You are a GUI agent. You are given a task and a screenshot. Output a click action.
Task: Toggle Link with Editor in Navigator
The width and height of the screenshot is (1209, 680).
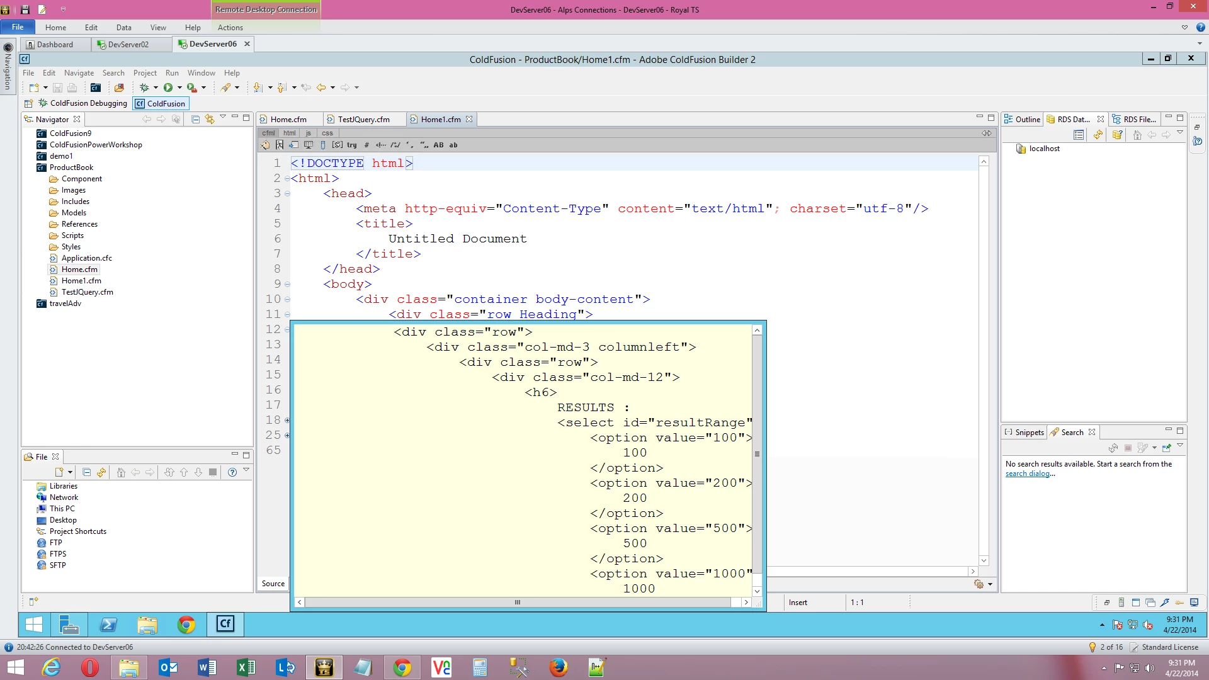[x=209, y=119]
